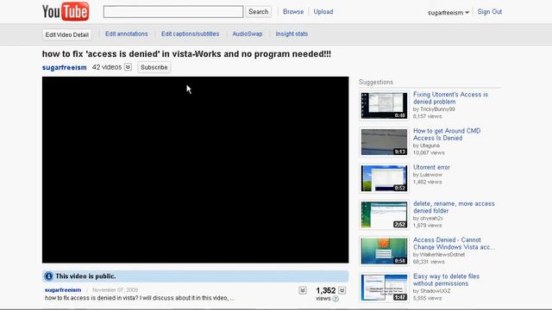This screenshot has width=552, height=310.
Task: Open the Edit Video Detail tab
Action: coord(67,34)
